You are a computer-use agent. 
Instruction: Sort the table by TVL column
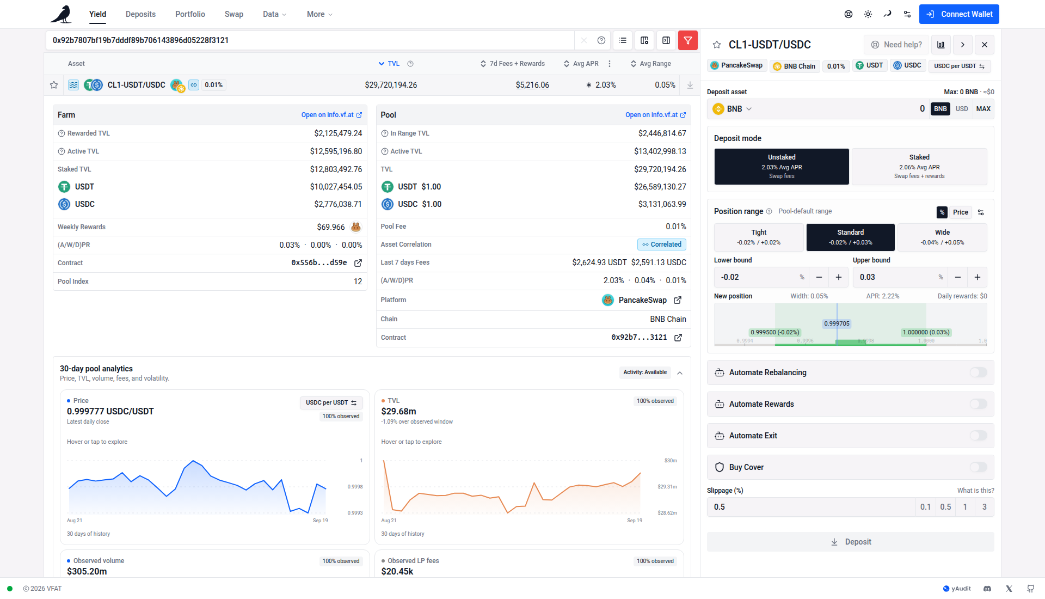(x=389, y=64)
